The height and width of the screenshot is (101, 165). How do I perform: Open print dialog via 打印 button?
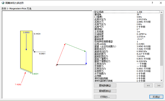pyautogui.click(x=105, y=97)
